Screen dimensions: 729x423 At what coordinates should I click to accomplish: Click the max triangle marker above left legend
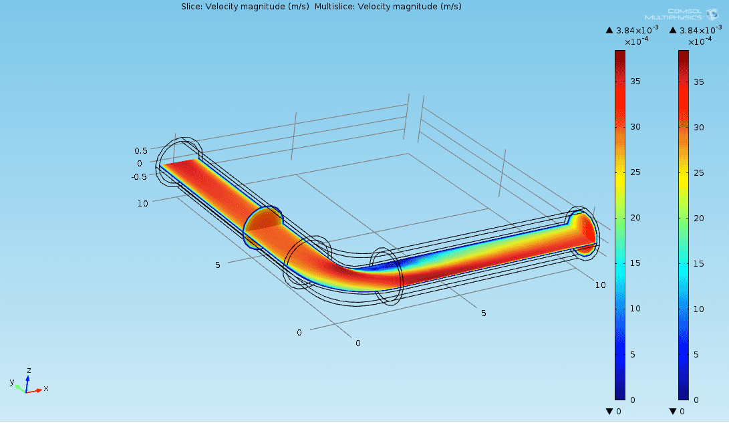(609, 30)
